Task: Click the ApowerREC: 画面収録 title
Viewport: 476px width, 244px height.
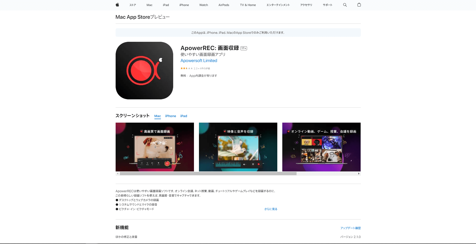Action: click(x=210, y=48)
